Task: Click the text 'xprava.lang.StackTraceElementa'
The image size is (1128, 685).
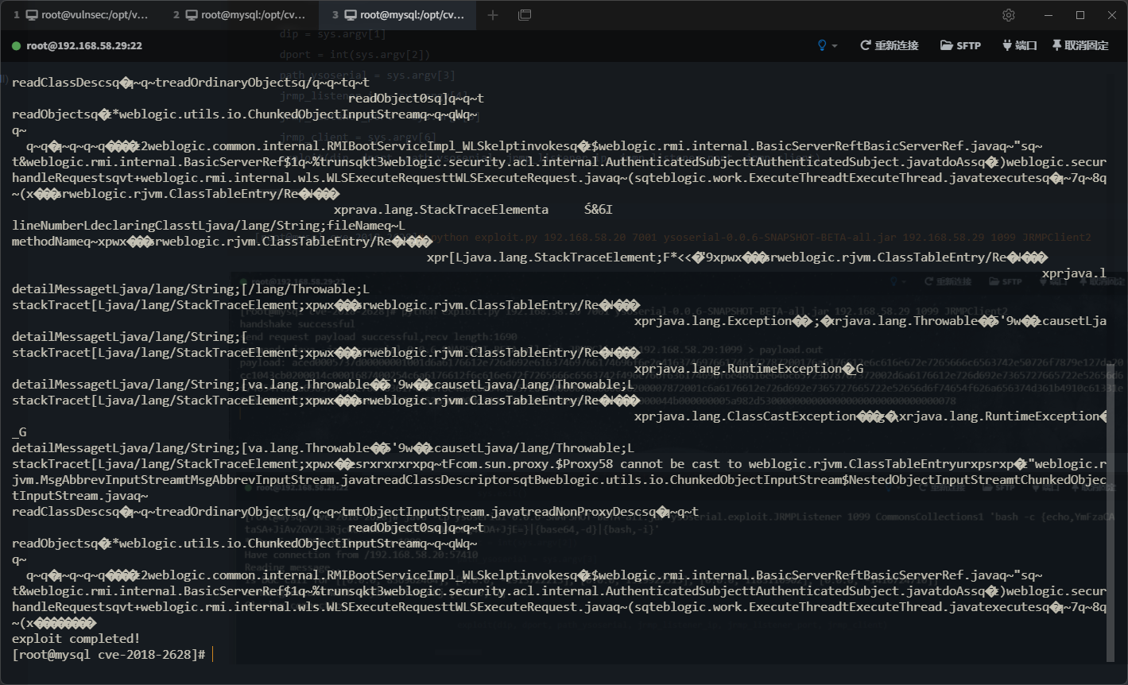Action: (x=441, y=210)
